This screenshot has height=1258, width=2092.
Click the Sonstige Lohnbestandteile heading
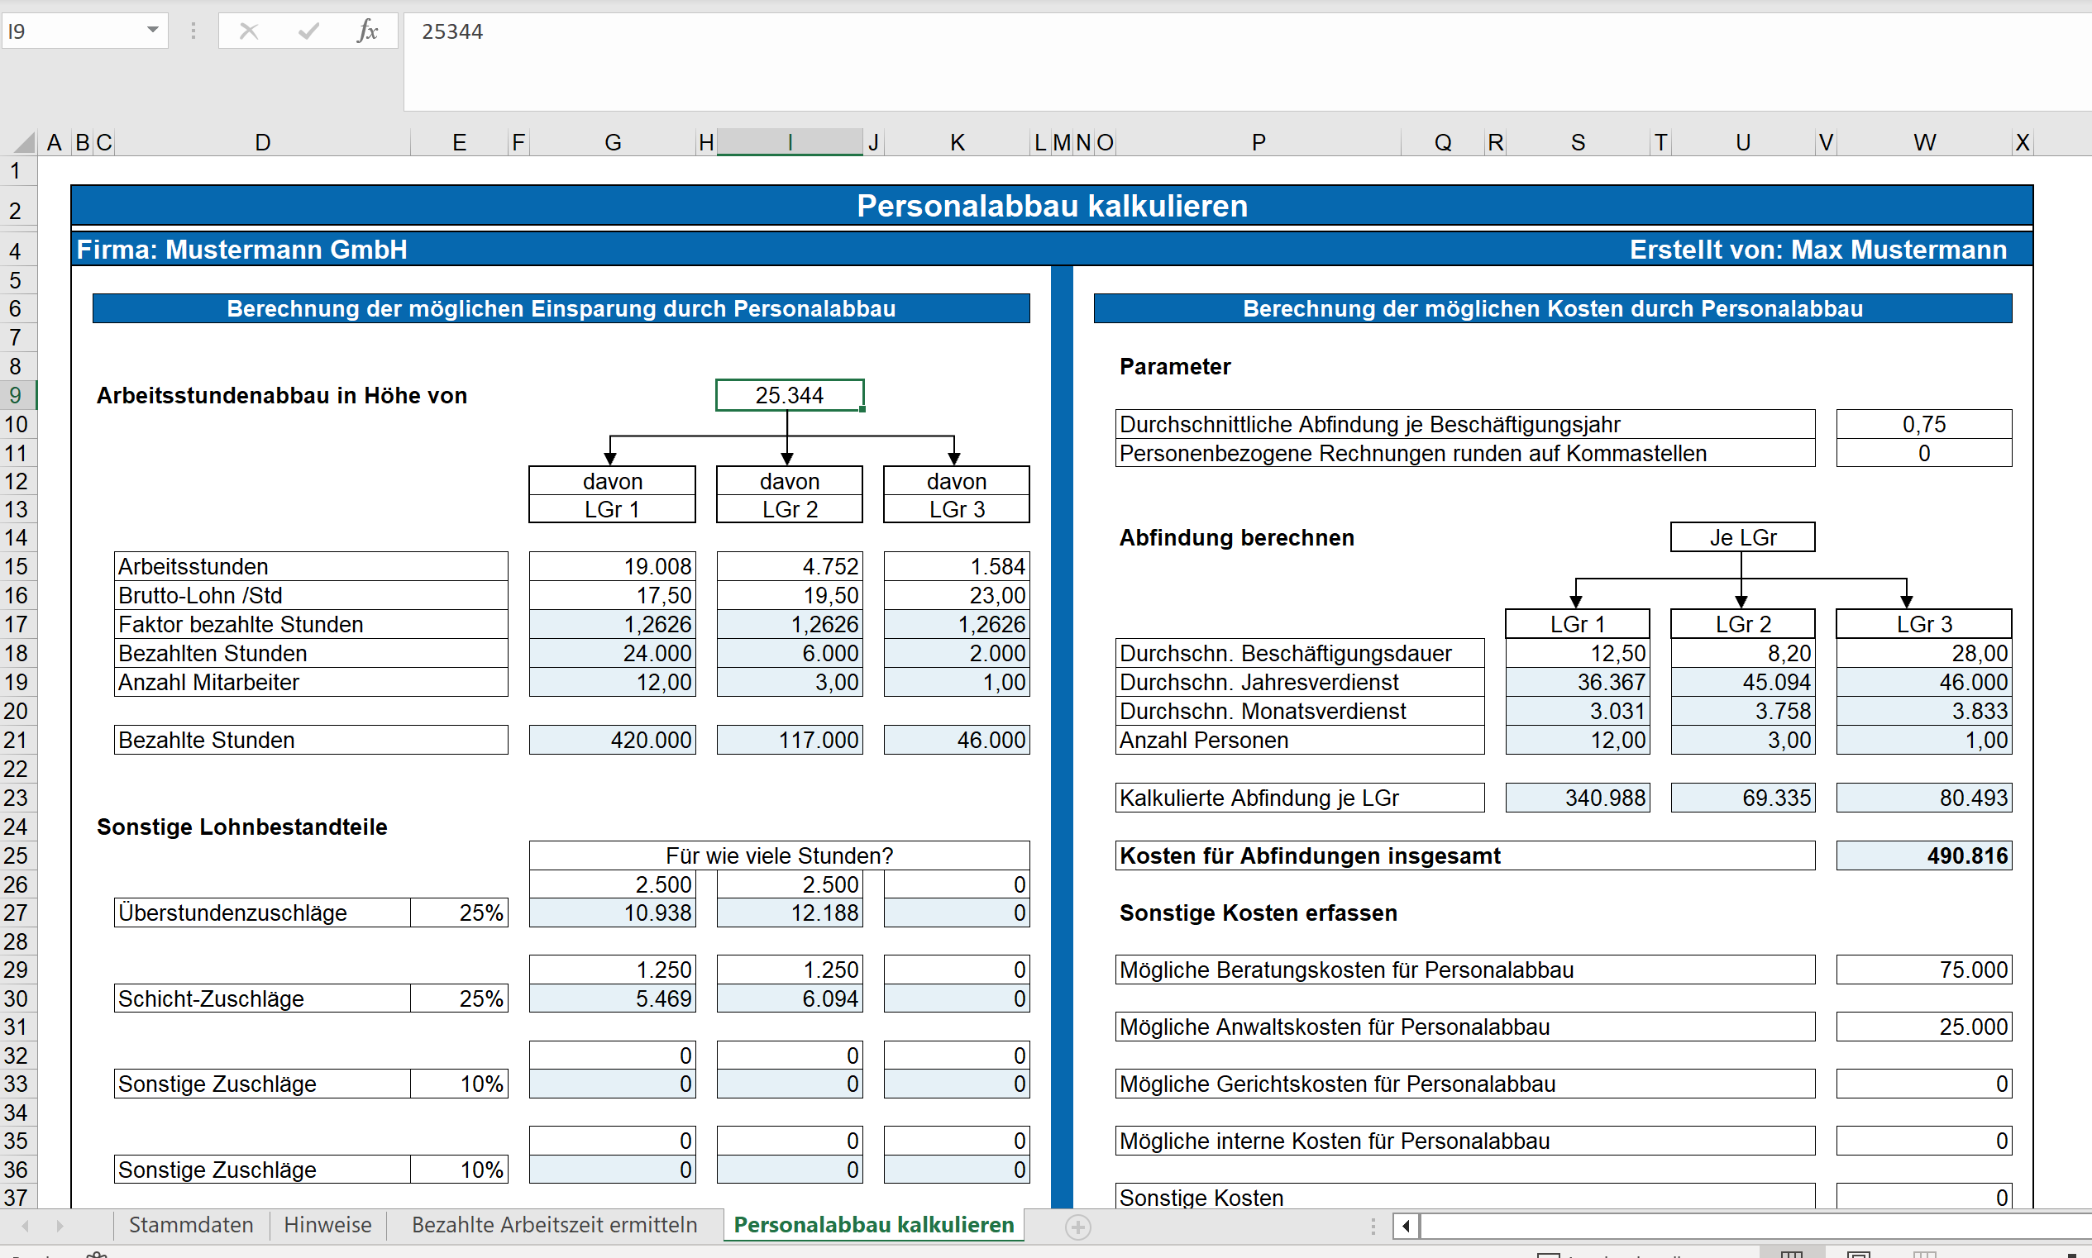click(x=241, y=827)
